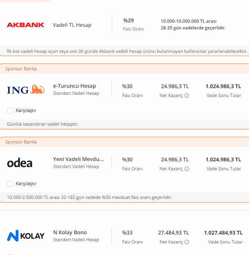
Task: Click N Kolay's 1.027.484,93 TL maturity amount
Action: click(x=223, y=233)
